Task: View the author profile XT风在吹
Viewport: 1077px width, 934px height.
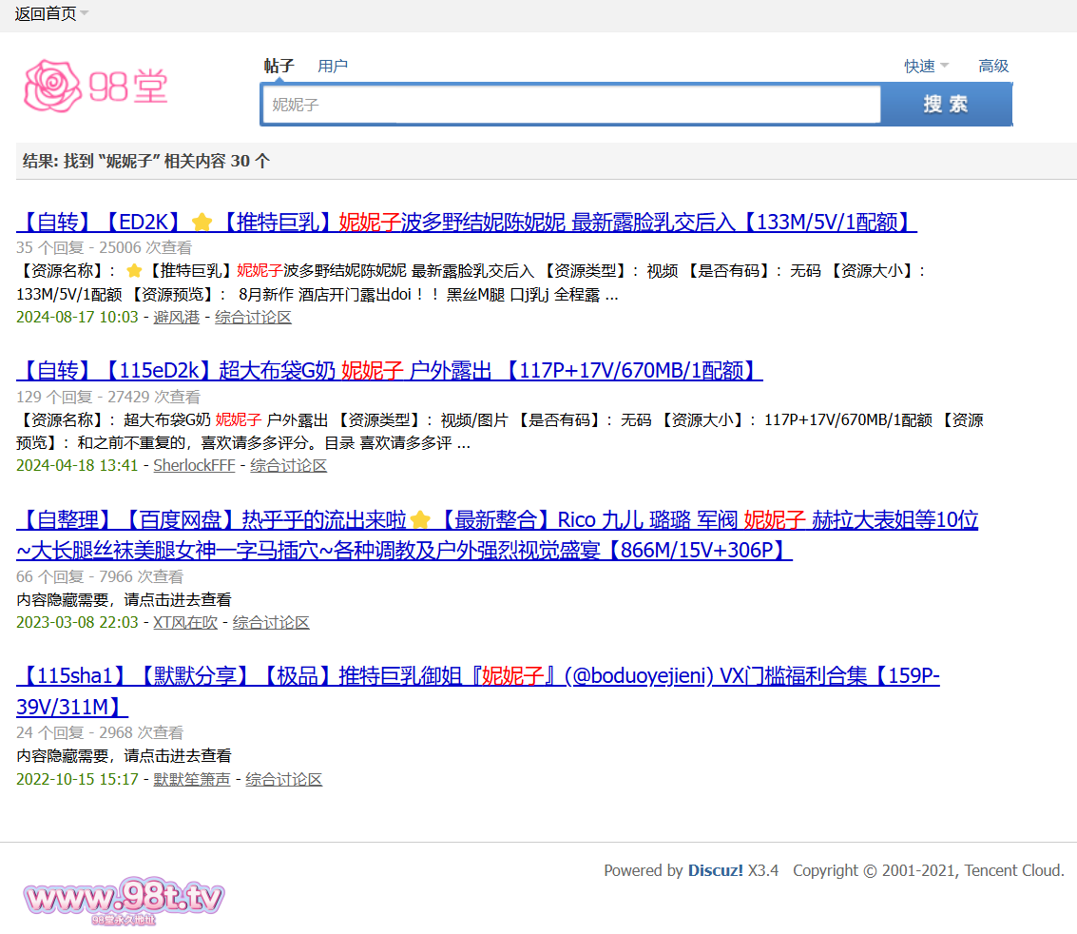Action: click(184, 622)
